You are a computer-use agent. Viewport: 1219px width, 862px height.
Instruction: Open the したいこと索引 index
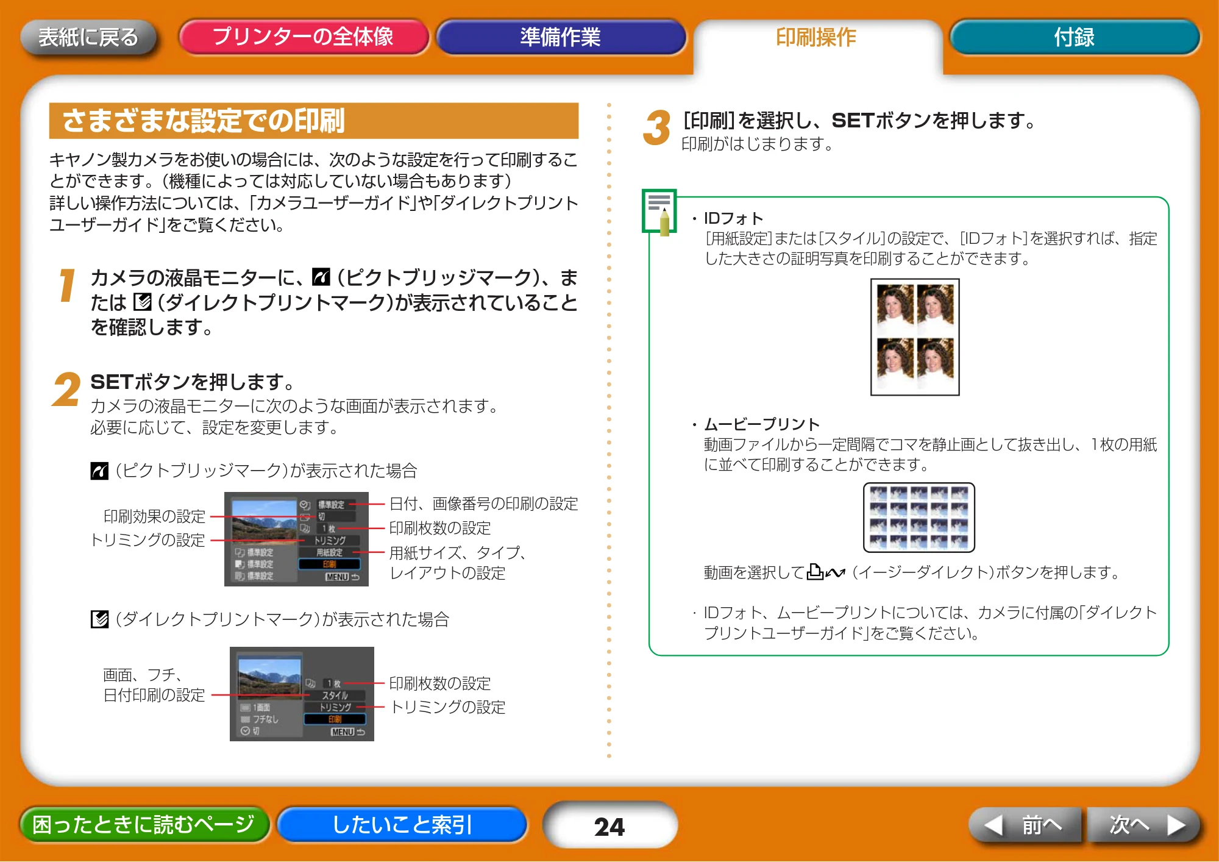(x=402, y=824)
